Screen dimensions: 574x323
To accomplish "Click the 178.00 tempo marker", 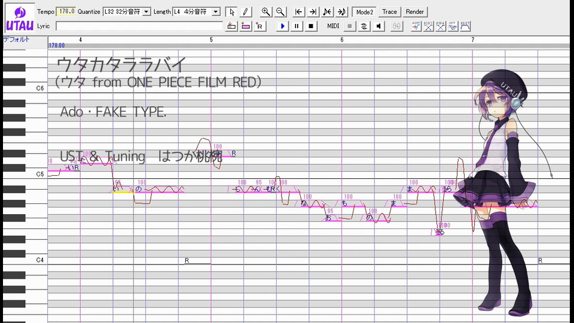I will point(57,45).
